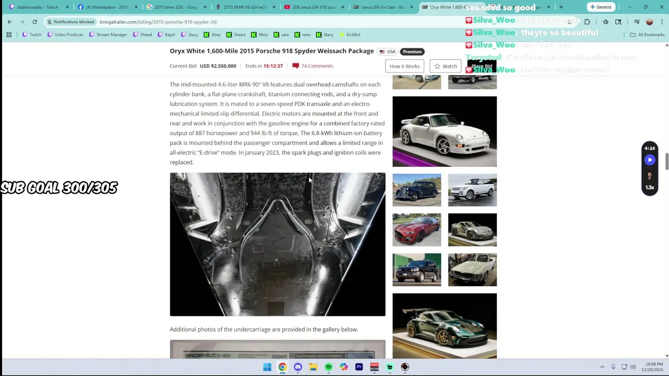Open the Welo bookmark
Screen dimensions: 669x376
pos(259,34)
